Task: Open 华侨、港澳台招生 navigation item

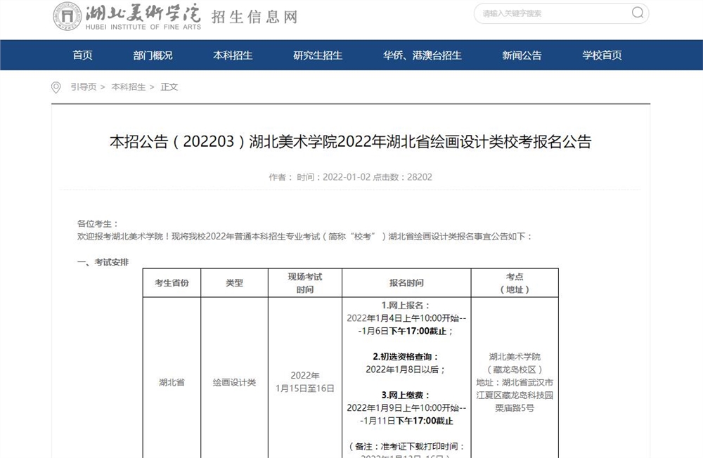Action: click(423, 55)
